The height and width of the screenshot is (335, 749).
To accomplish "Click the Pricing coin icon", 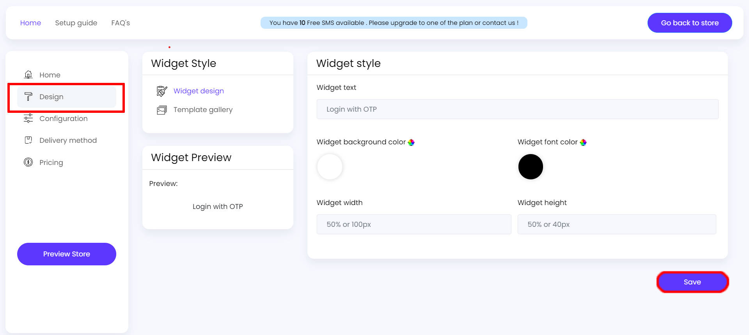I will (28, 162).
